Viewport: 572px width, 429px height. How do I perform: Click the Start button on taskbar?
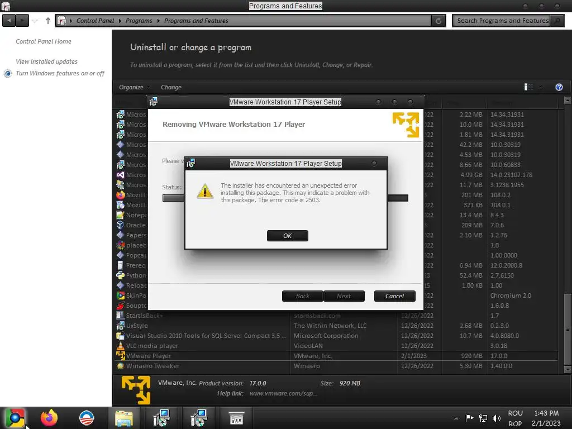tap(15, 418)
